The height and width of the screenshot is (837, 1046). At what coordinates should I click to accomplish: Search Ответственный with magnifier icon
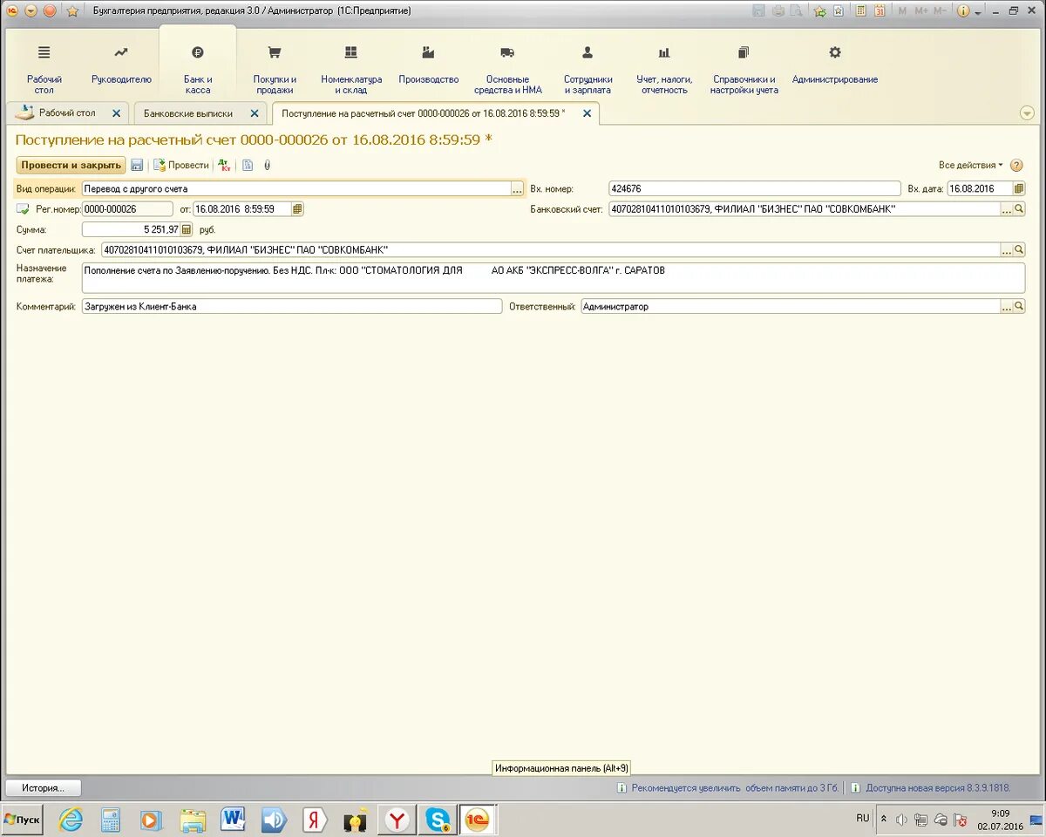(1019, 306)
